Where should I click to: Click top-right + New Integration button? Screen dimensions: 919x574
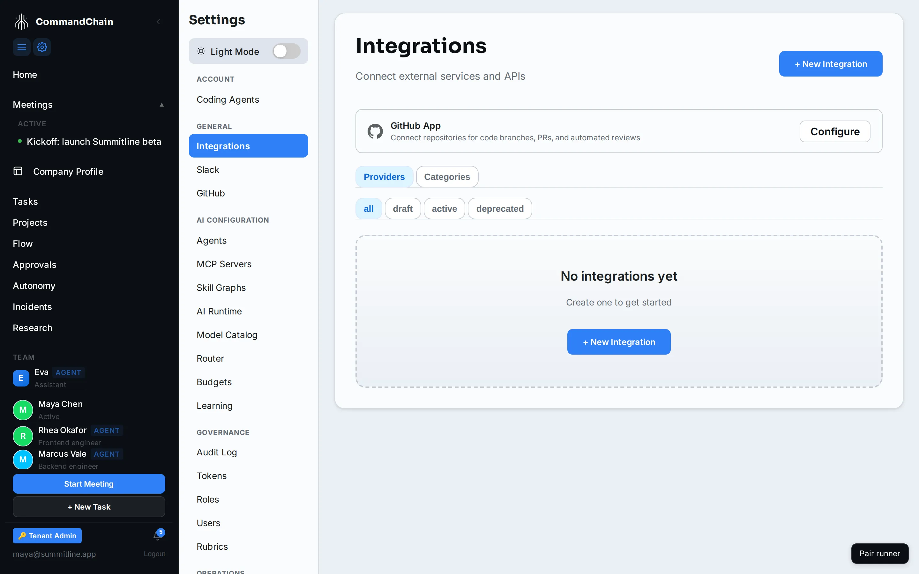click(x=831, y=64)
